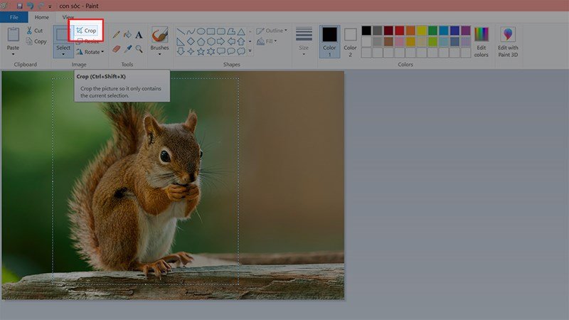Choose the Triangle shape
Screen dimensions: 569x320
[x=241, y=31]
